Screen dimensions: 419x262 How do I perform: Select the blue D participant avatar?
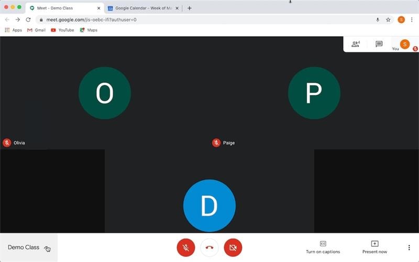click(210, 205)
